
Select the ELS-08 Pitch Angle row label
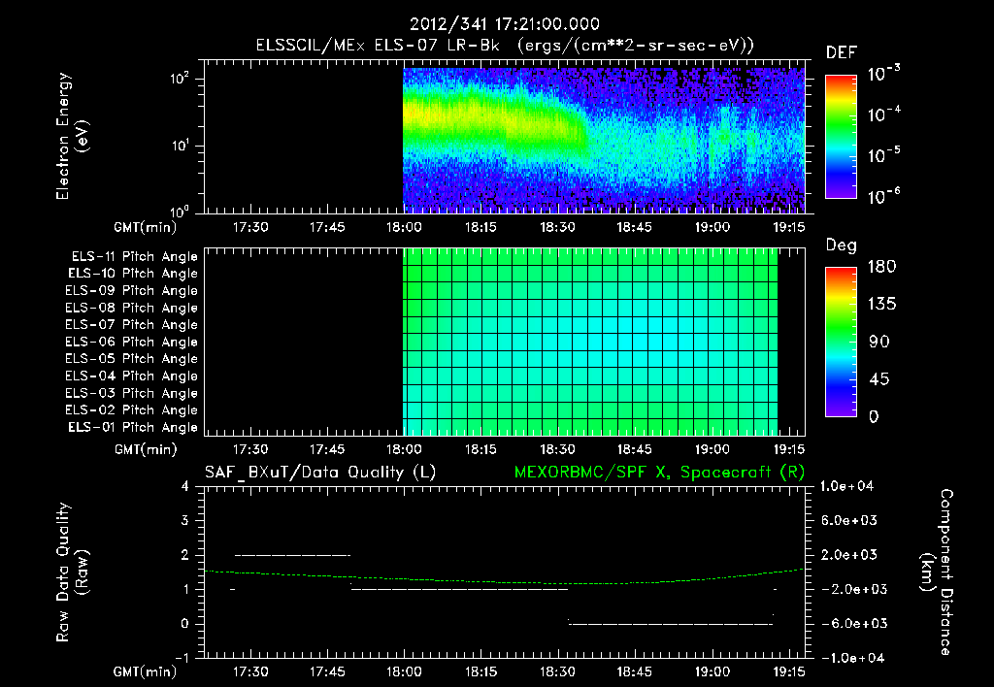pos(131,308)
